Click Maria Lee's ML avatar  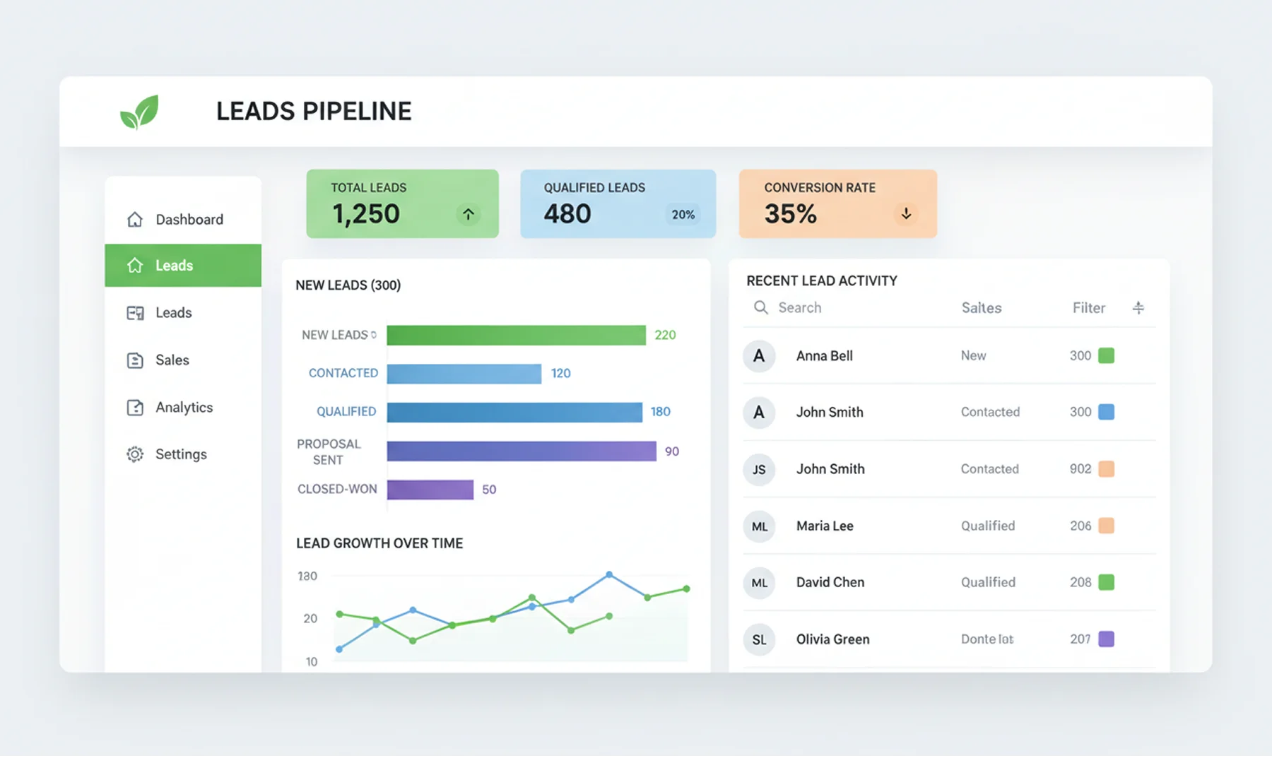759,526
